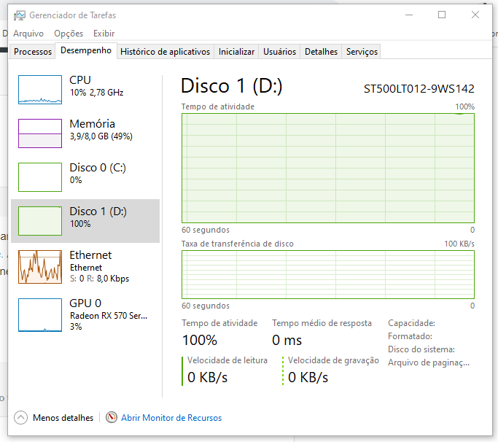Screen dimensions: 498x442
Task: Click the 100% Tempo de atividade value
Action: point(200,341)
